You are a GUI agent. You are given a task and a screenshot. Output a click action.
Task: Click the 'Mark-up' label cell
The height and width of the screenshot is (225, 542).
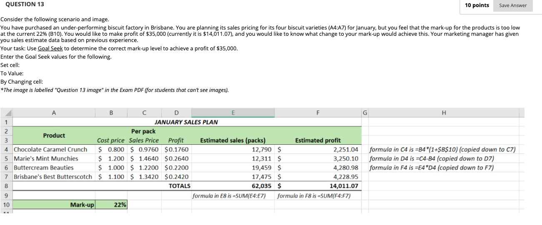(x=54, y=205)
